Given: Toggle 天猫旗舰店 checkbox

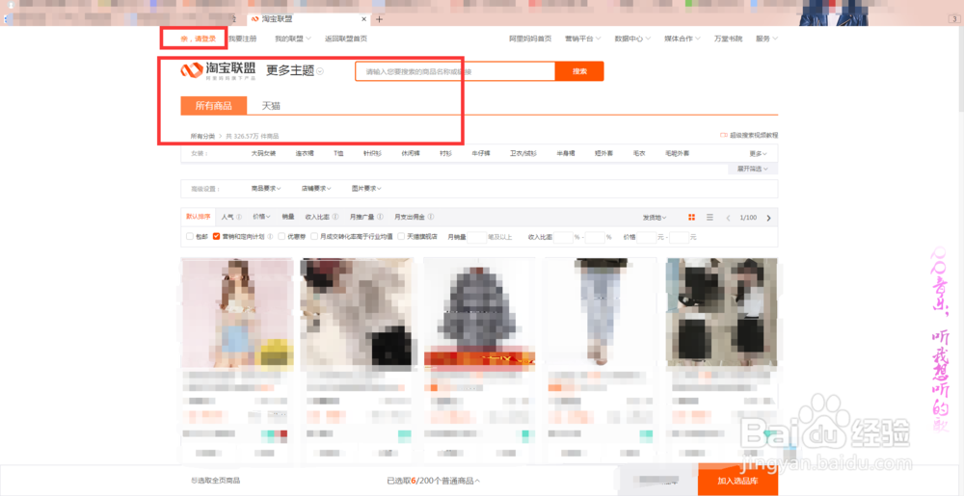Looking at the screenshot, I should 401,236.
